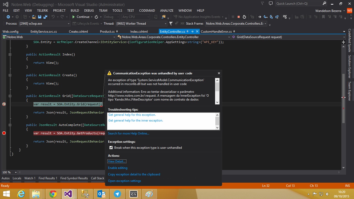354x199 pixels.
Task: Open the notifications flag icon in the title bar
Action: [x=262, y=4]
